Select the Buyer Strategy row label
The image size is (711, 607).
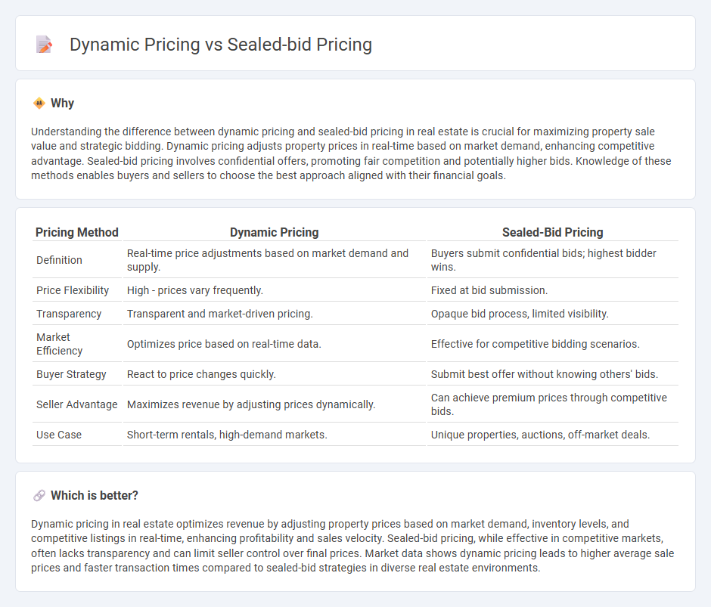(x=71, y=374)
